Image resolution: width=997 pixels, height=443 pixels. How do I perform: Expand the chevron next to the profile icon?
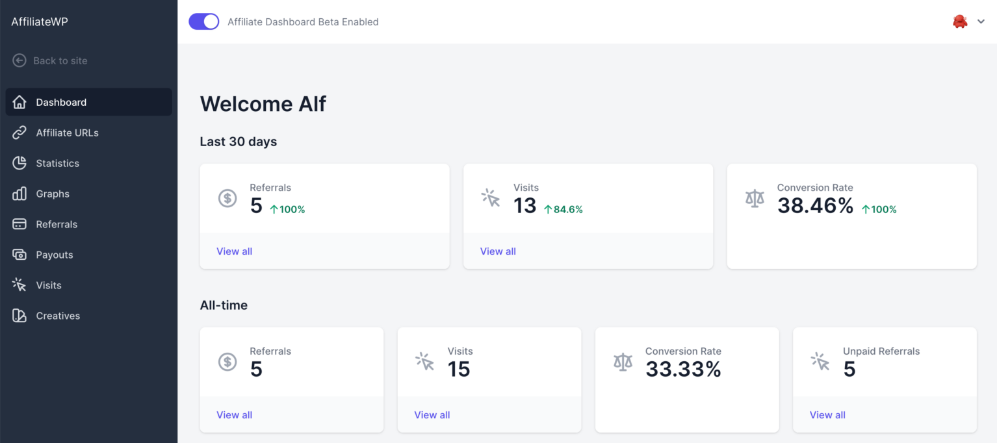[980, 21]
